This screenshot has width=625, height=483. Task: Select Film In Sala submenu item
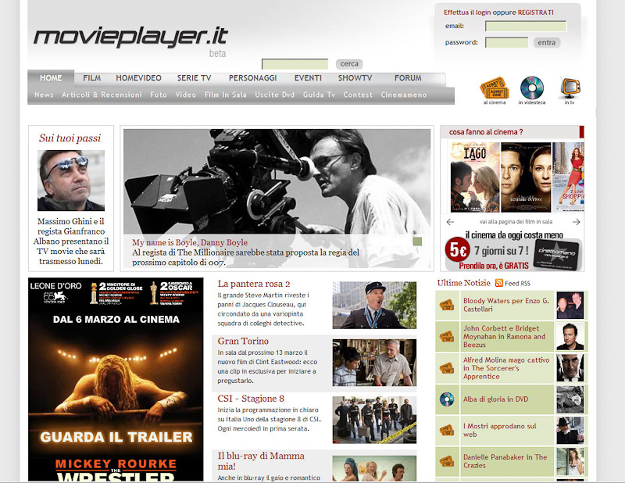225,95
